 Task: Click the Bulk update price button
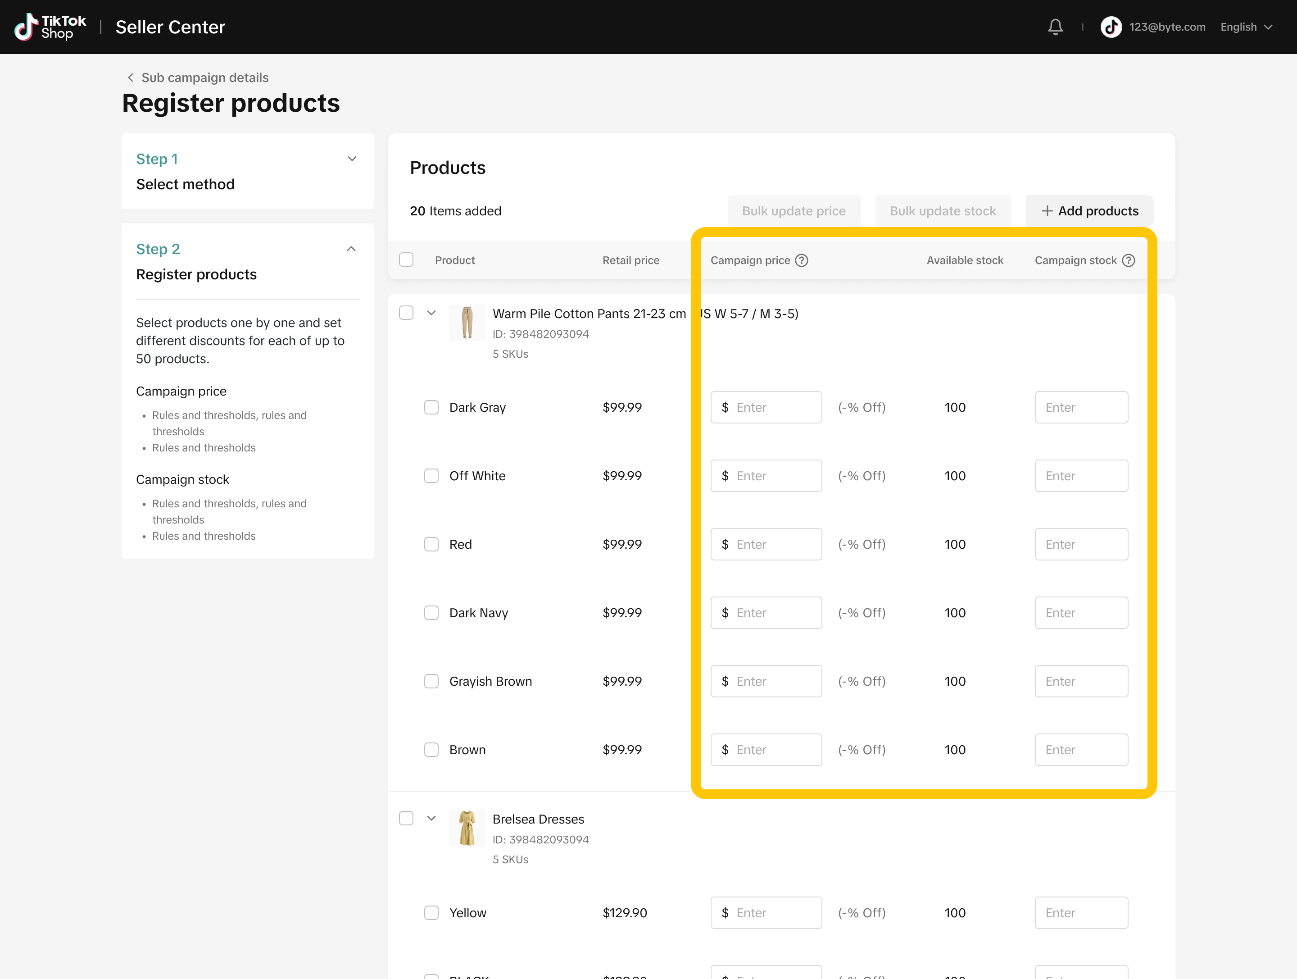794,211
